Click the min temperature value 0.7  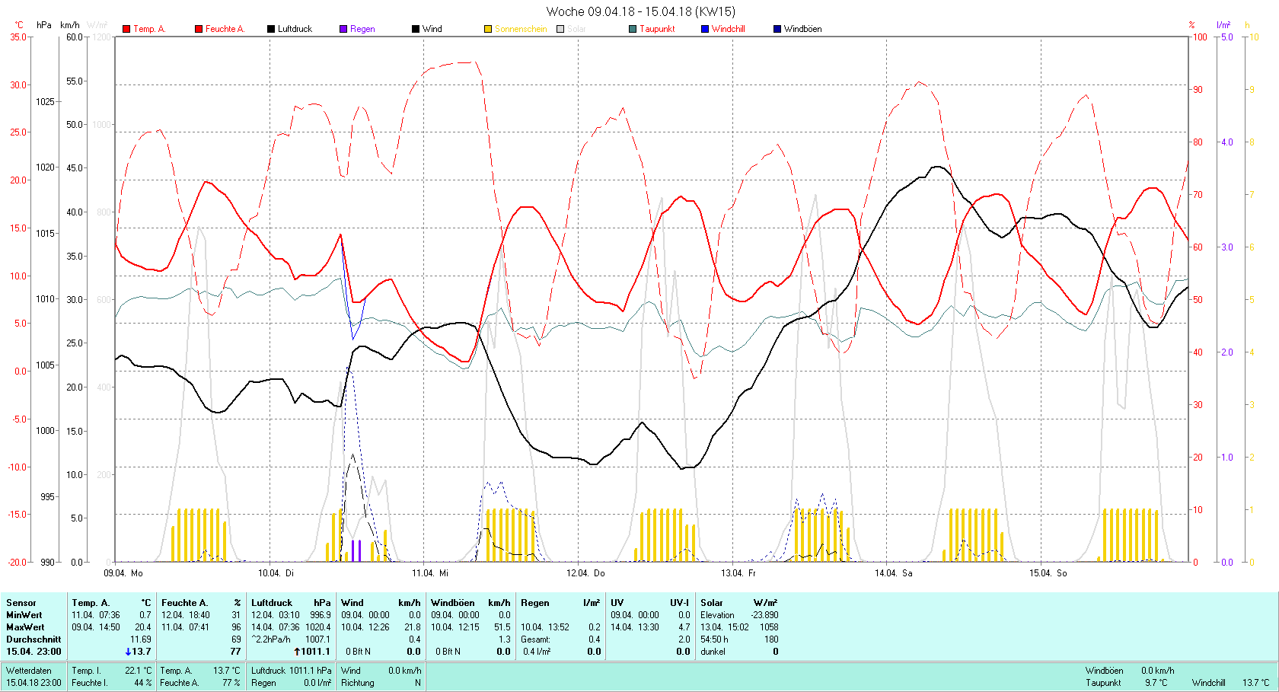(x=145, y=614)
